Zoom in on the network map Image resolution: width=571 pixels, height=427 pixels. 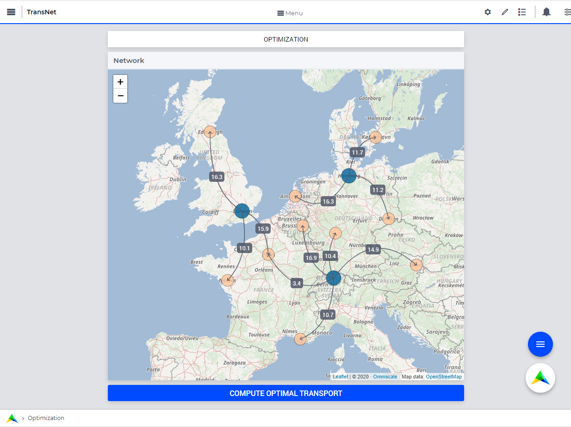click(x=120, y=82)
